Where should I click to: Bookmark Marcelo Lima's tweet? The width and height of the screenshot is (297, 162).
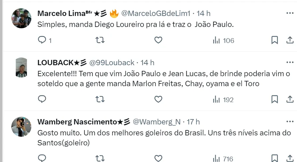click(x=274, y=40)
